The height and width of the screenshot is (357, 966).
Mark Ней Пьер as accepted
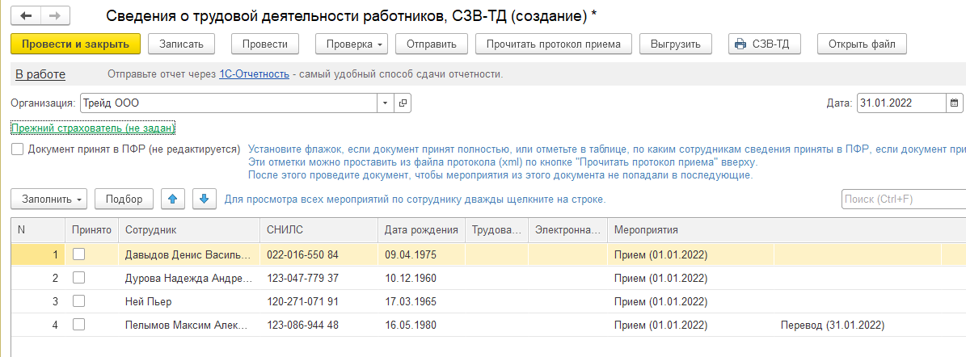pos(78,301)
